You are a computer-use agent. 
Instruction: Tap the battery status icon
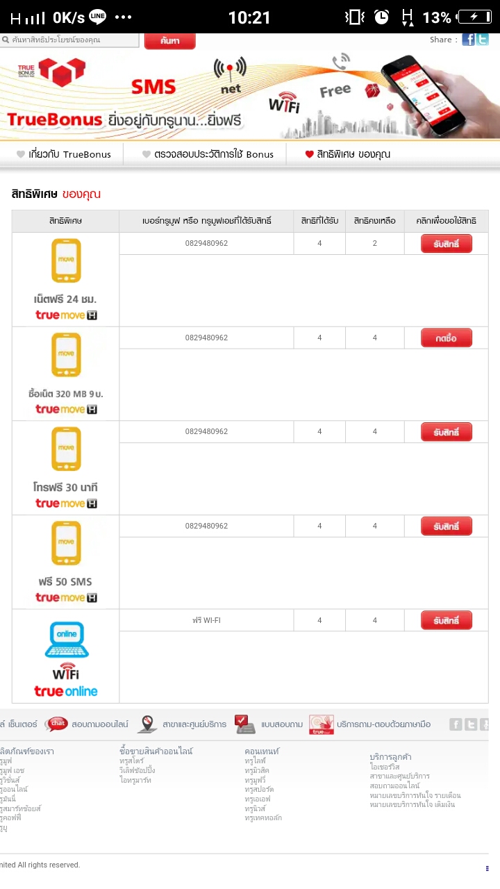pos(474,17)
